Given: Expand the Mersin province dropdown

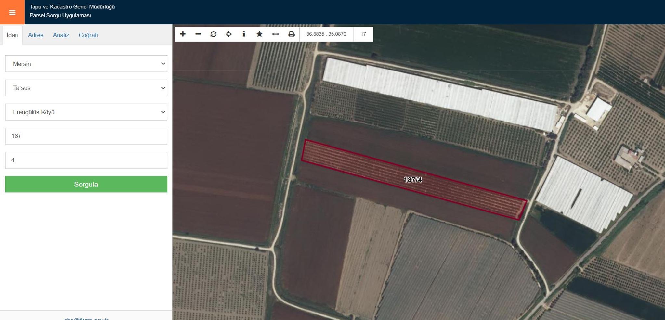Looking at the screenshot, I should coord(86,64).
